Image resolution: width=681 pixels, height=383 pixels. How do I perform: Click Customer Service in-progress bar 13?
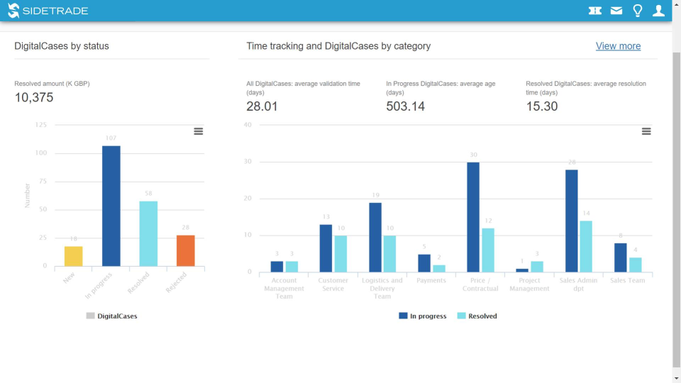[326, 248]
